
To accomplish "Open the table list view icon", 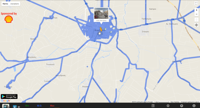I will tap(153, 106).
